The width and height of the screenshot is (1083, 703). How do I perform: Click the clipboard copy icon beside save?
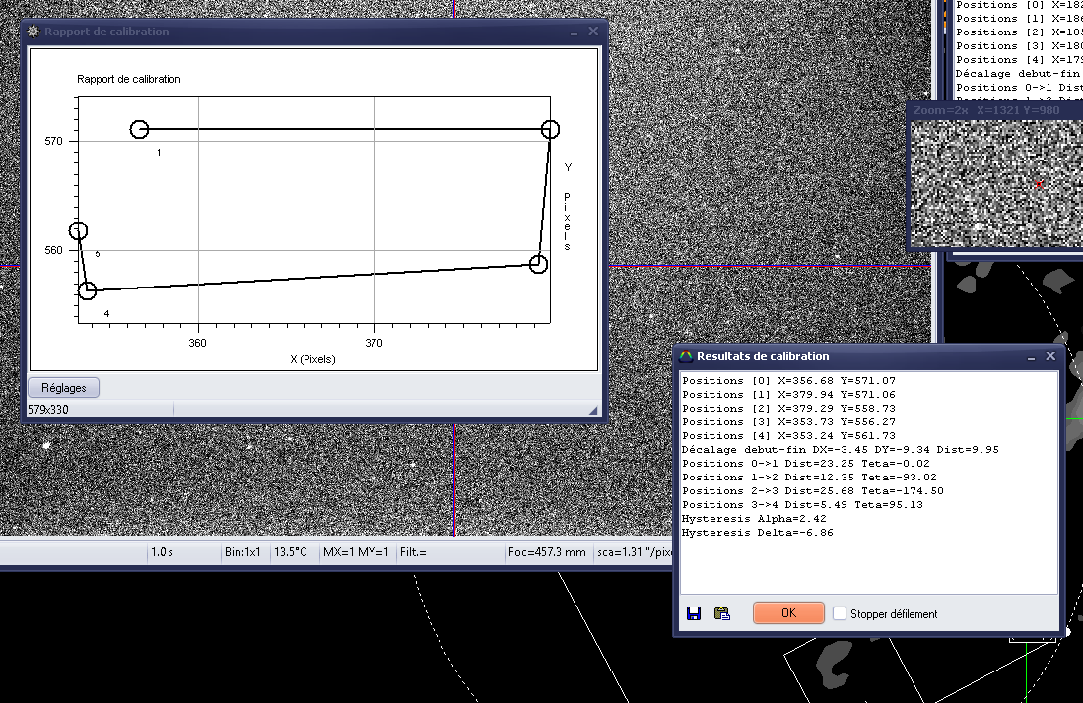(722, 613)
